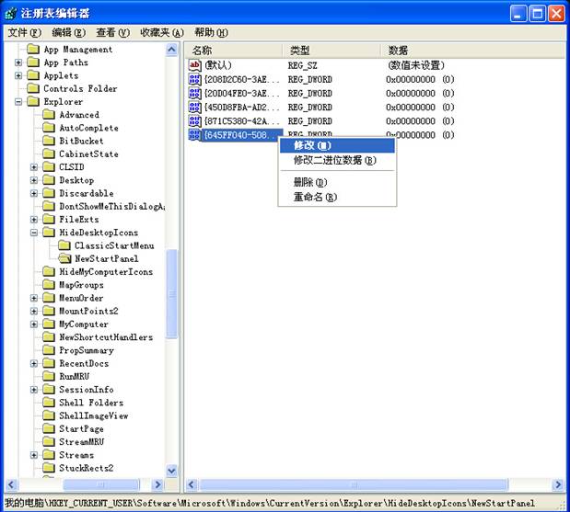Image resolution: width=570 pixels, height=512 pixels.
Task: Click the open NewStartPanel folder icon
Action: pos(64,258)
